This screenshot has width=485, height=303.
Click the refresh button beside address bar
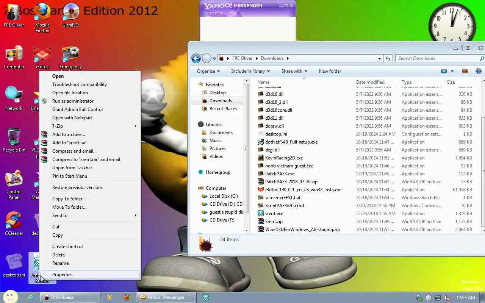388,58
